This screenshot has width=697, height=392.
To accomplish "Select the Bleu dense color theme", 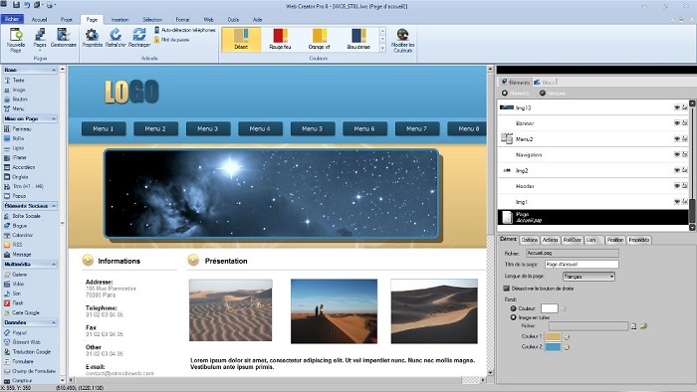I will [x=358, y=39].
